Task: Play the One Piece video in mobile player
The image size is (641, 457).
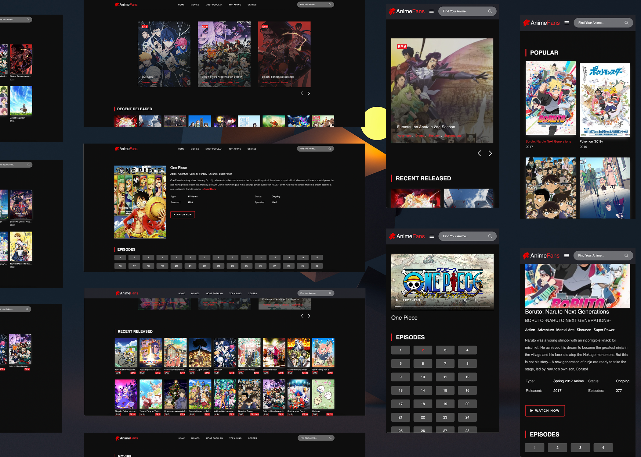Action: pos(397,300)
